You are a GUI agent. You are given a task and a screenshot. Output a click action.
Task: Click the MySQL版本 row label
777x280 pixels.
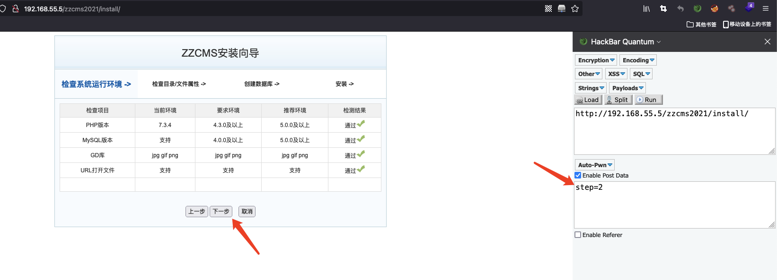[x=97, y=140]
